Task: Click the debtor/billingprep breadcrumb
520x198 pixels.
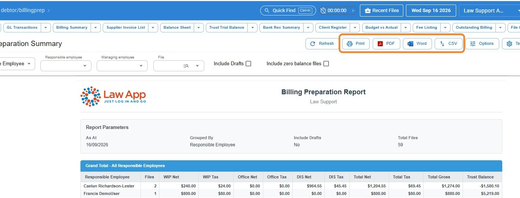Action: (x=23, y=10)
